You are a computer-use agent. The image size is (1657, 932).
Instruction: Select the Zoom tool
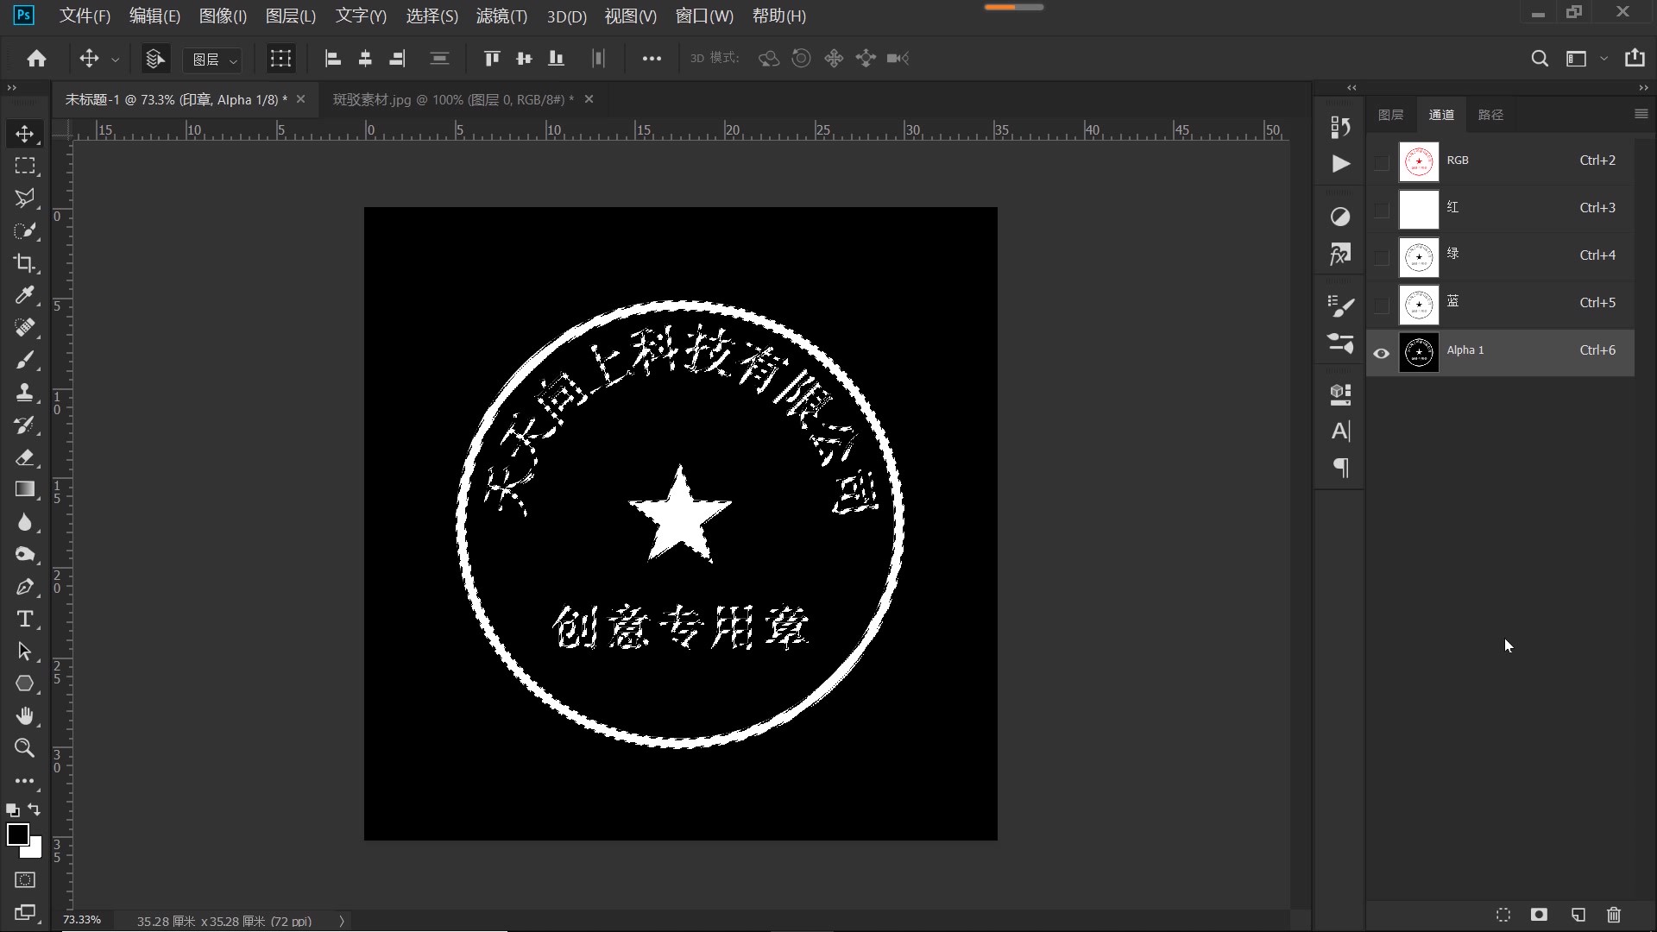25,749
